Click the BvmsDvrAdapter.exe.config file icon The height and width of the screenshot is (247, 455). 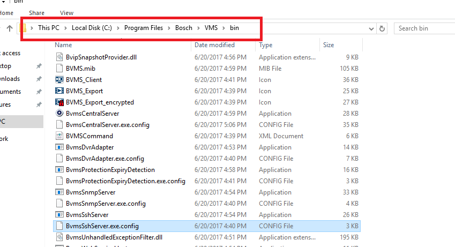pyautogui.click(x=59, y=158)
